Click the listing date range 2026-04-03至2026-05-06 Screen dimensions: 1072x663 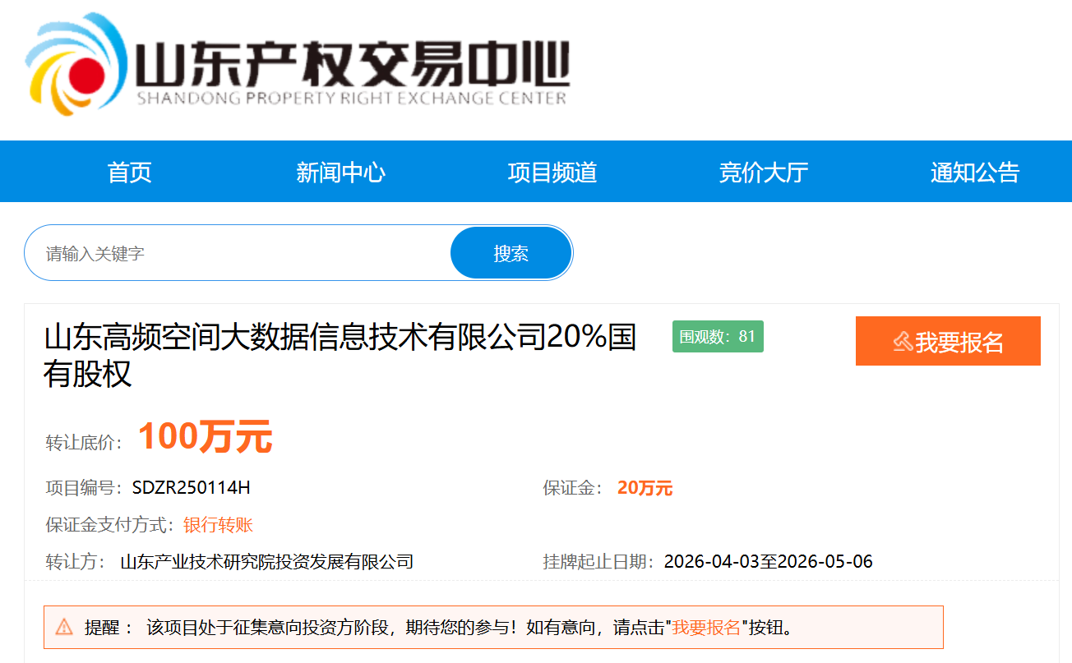768,562
